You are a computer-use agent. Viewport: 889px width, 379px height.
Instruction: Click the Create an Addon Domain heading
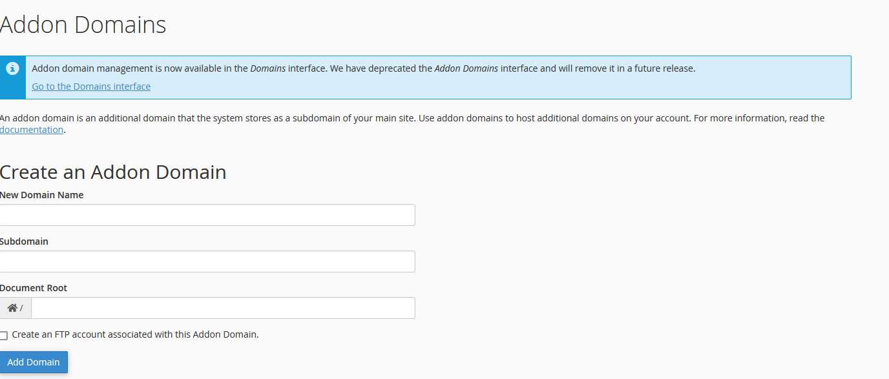tap(113, 172)
